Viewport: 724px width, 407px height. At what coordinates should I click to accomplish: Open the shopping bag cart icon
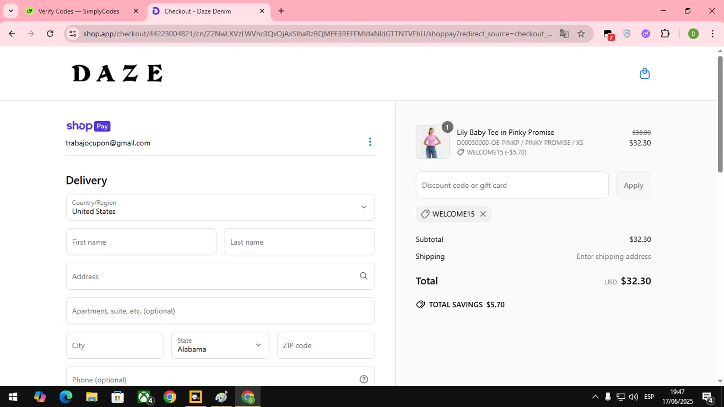644,73
